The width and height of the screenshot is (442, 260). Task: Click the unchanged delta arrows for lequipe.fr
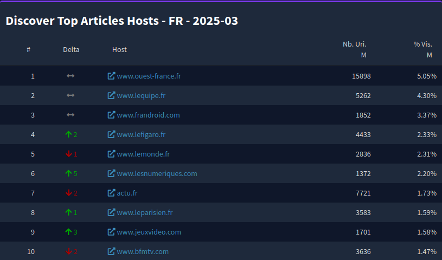tap(71, 95)
